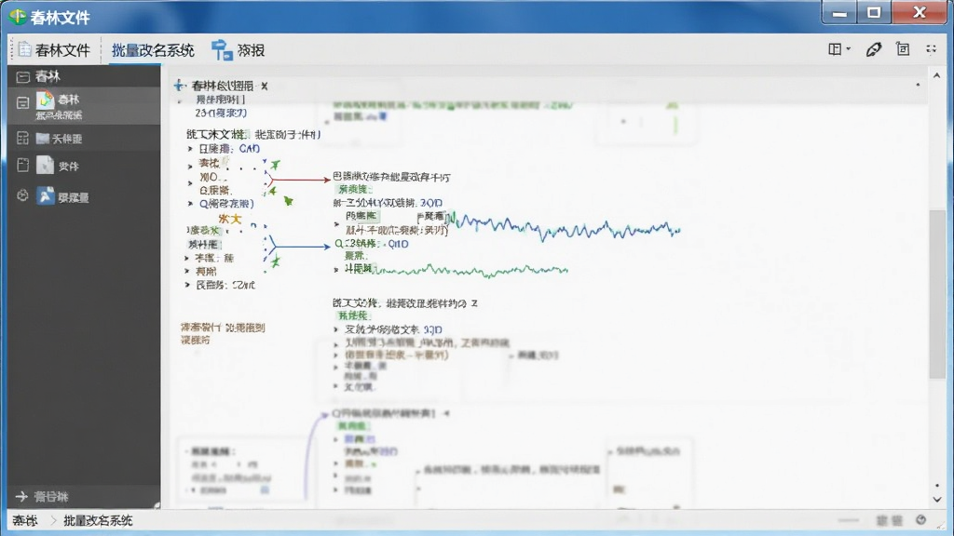This screenshot has height=536, width=954.
Task: Click the 批量改名系统 breadcrumb in the status bar
Action: (x=98, y=520)
